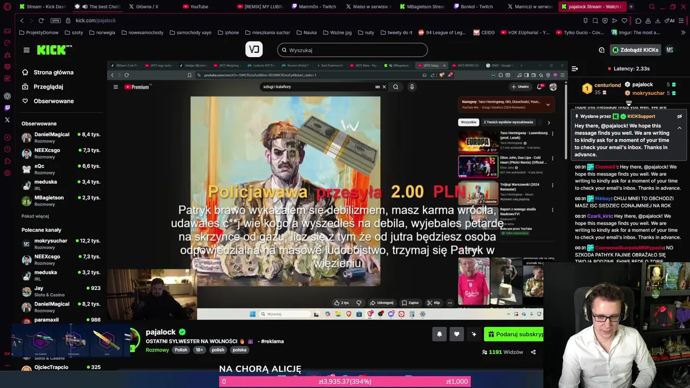Open recommended channel OjciecTrapcio
The width and height of the screenshot is (690, 388).
tap(61, 368)
